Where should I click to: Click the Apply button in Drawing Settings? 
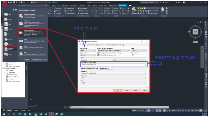(135, 90)
